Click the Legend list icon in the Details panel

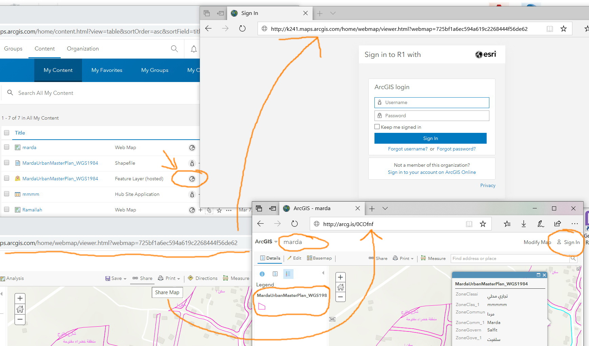click(288, 274)
